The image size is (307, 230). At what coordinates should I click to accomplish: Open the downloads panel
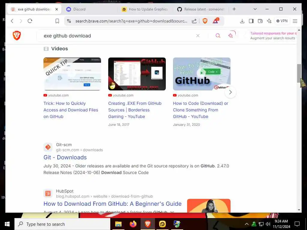click(x=242, y=21)
